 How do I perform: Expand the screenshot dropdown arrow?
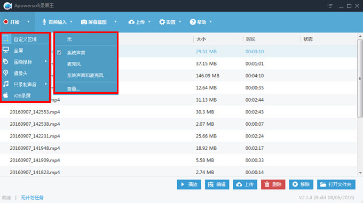click(x=115, y=22)
